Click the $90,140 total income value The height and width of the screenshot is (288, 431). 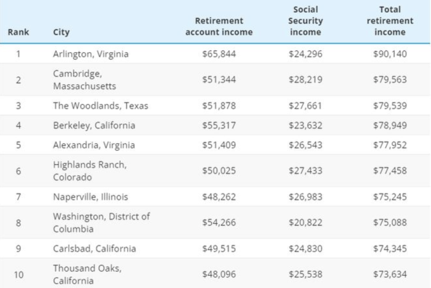click(390, 54)
